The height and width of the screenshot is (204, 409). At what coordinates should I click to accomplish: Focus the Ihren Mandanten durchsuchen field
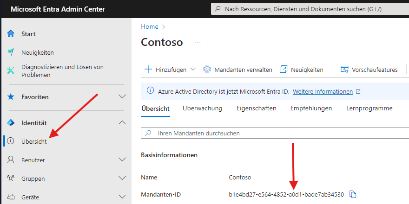275,133
